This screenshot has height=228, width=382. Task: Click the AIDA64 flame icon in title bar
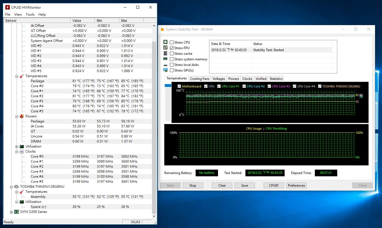(x=162, y=29)
